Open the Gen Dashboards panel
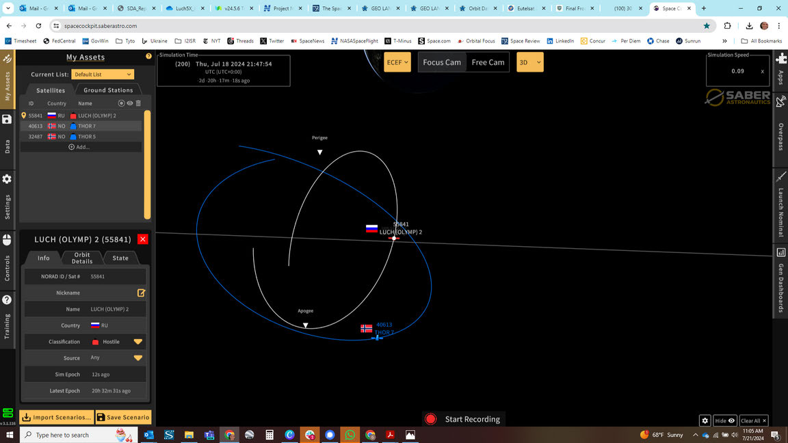This screenshot has height=443, width=788. click(781, 281)
